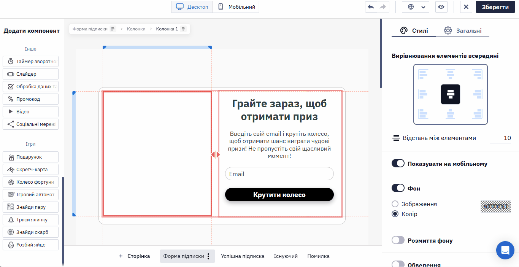The width and height of the screenshot is (519, 267).
Task: Click the right settings panel scrollbar
Action: [x=381, y=53]
